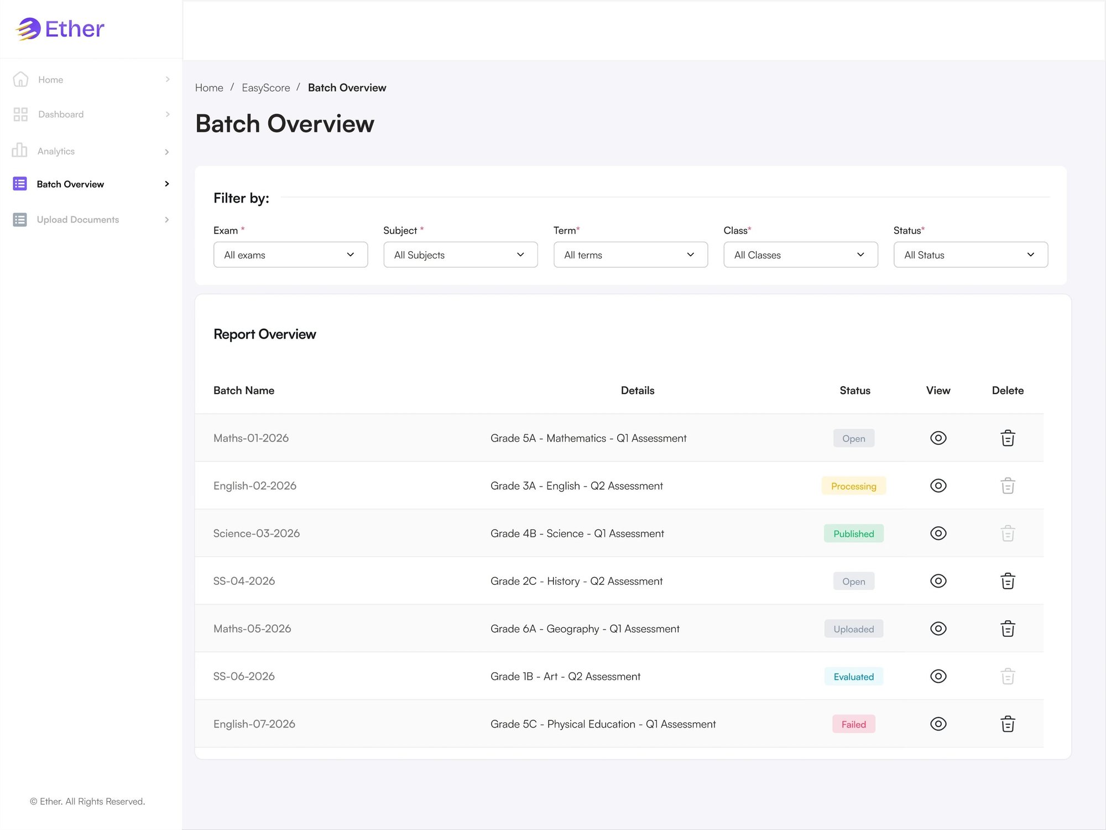Viewport: 1106px width, 830px height.
Task: Click the Published status badge
Action: (853, 533)
